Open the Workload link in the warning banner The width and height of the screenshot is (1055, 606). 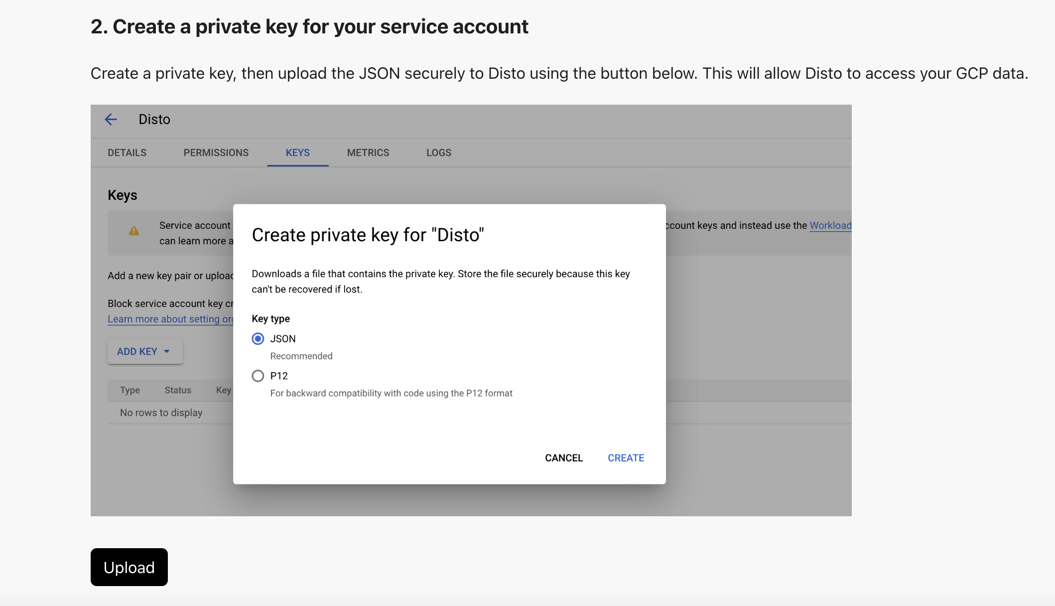tap(830, 225)
